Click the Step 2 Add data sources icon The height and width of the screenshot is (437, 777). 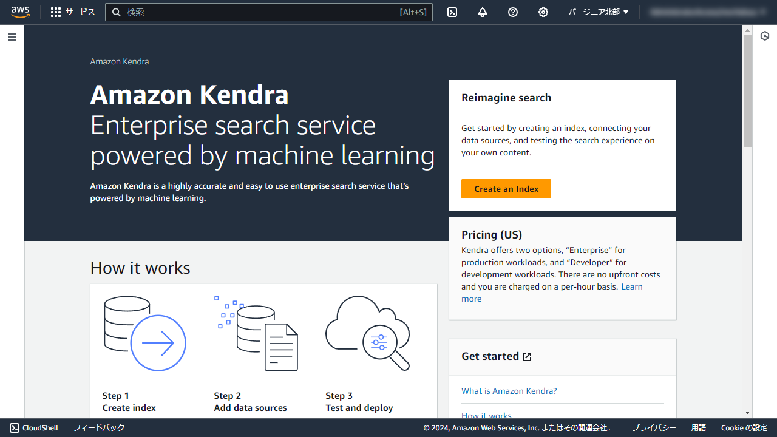tap(256, 333)
